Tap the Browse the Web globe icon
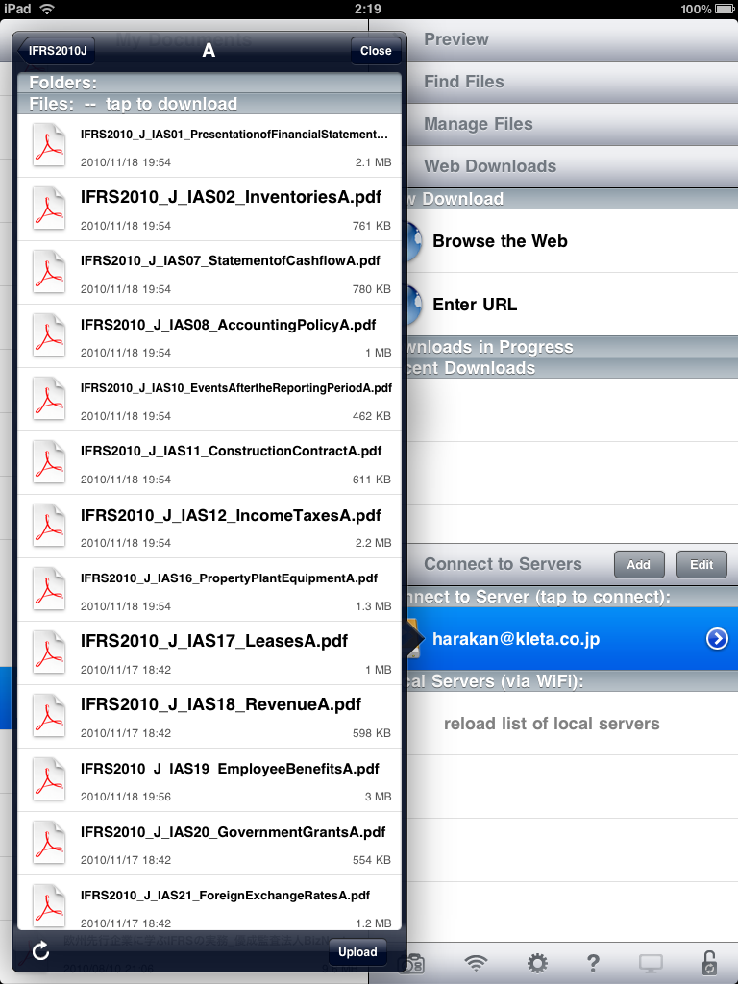738x984 pixels. tap(413, 241)
